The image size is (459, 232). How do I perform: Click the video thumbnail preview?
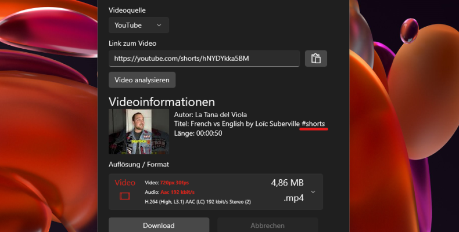tap(139, 132)
